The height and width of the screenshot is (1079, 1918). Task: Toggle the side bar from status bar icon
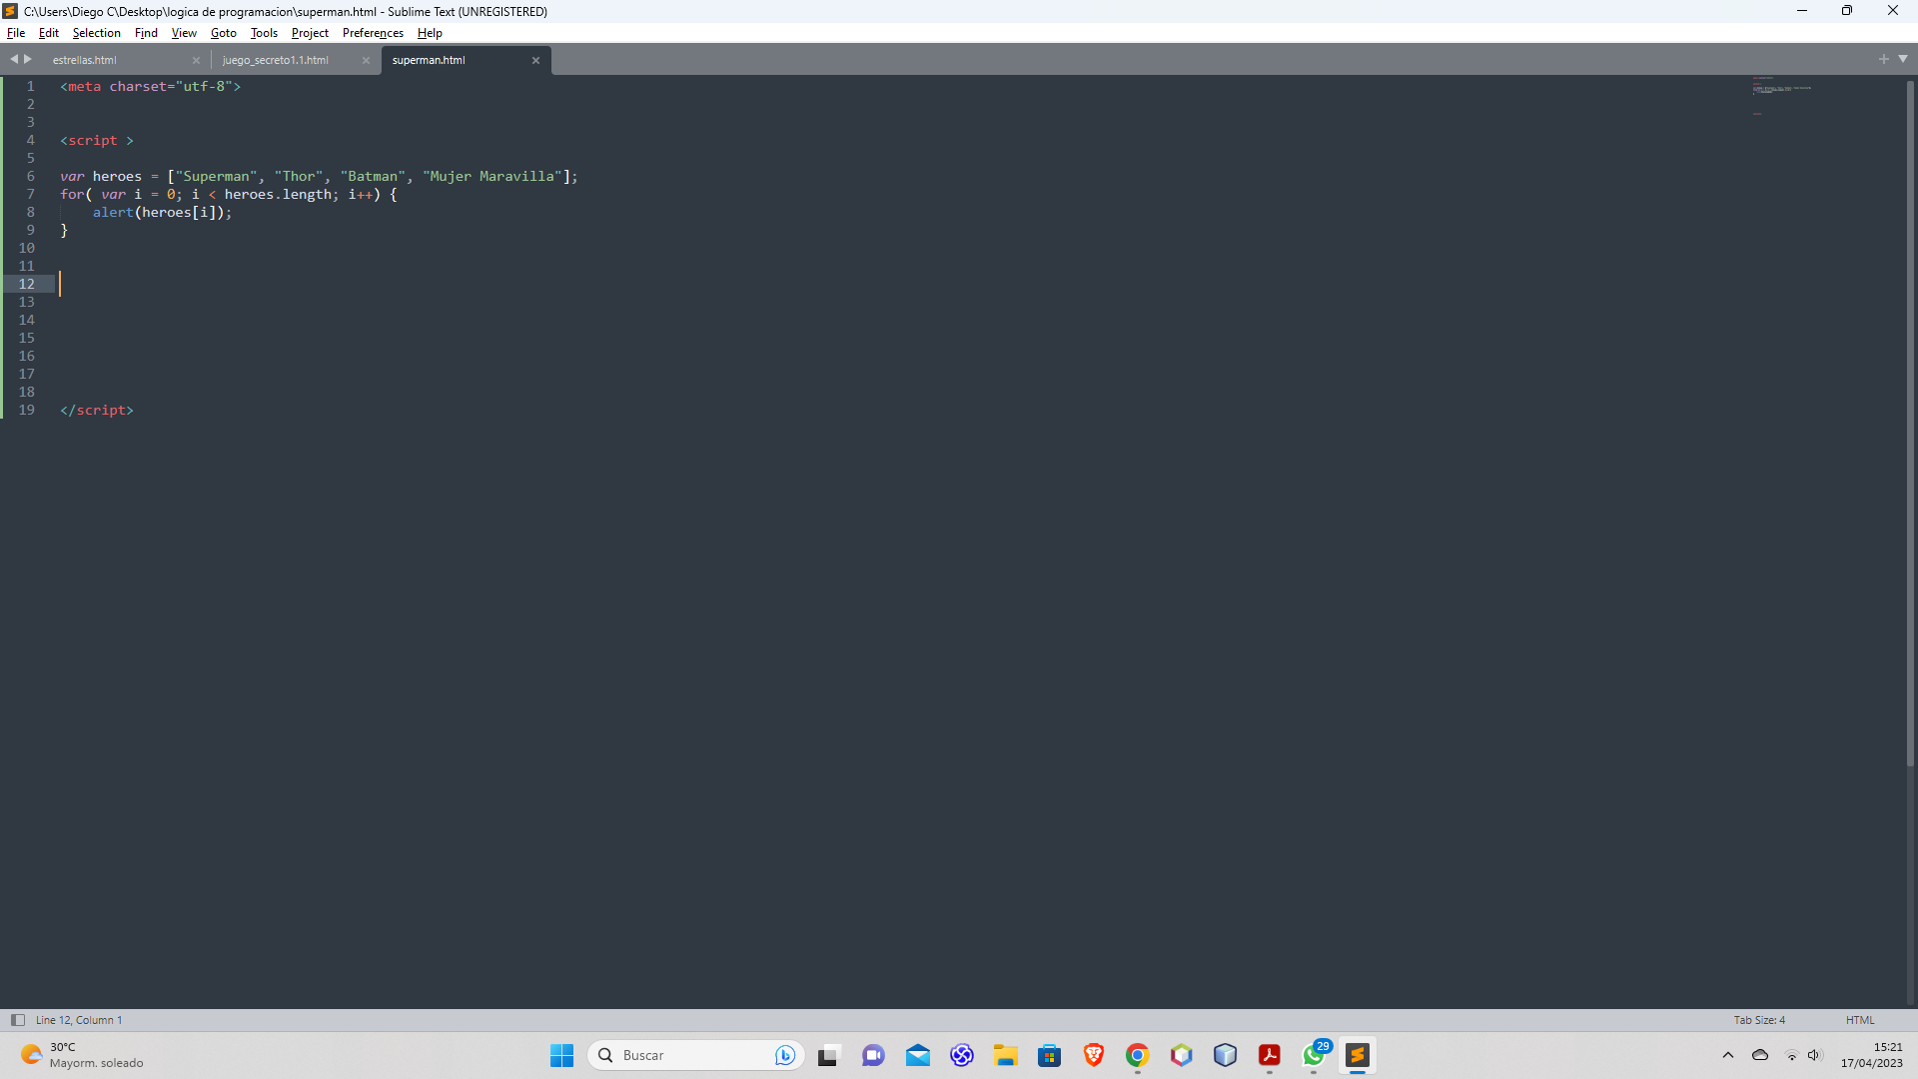(17, 1020)
